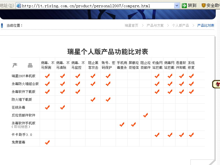The height and width of the screenshot is (165, 220).
Task: Click the 恶意软件卸载 column header
Action: pyautogui.click(x=181, y=65)
